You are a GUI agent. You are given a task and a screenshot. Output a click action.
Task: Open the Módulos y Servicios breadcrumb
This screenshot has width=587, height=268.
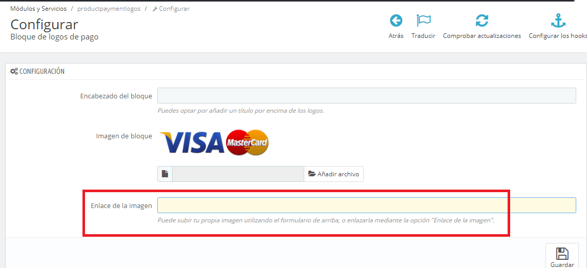pos(38,8)
